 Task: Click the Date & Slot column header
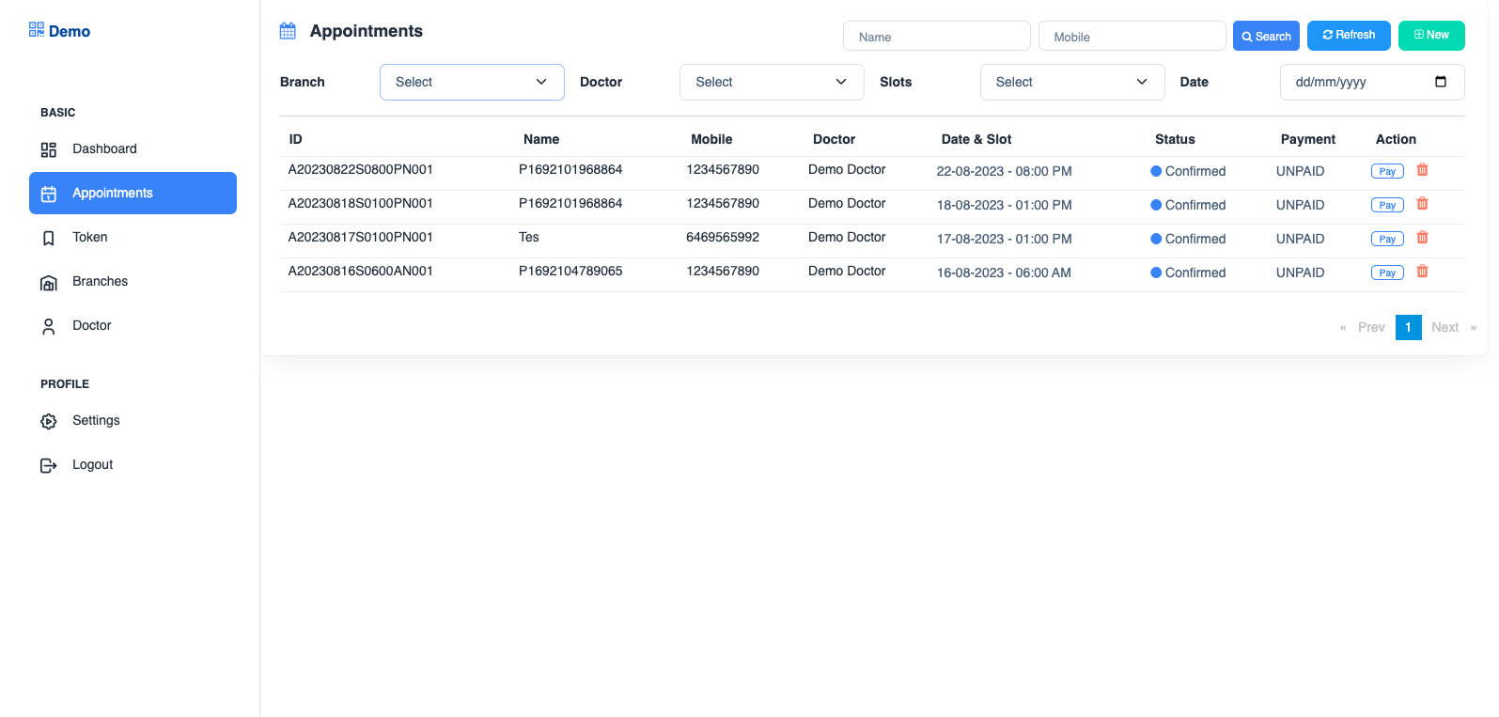click(x=976, y=139)
